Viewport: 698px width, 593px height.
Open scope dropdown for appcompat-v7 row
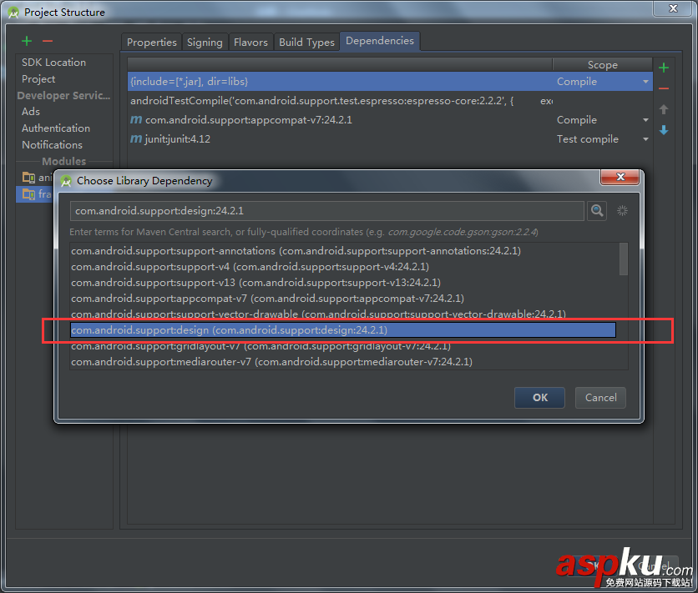coord(645,120)
